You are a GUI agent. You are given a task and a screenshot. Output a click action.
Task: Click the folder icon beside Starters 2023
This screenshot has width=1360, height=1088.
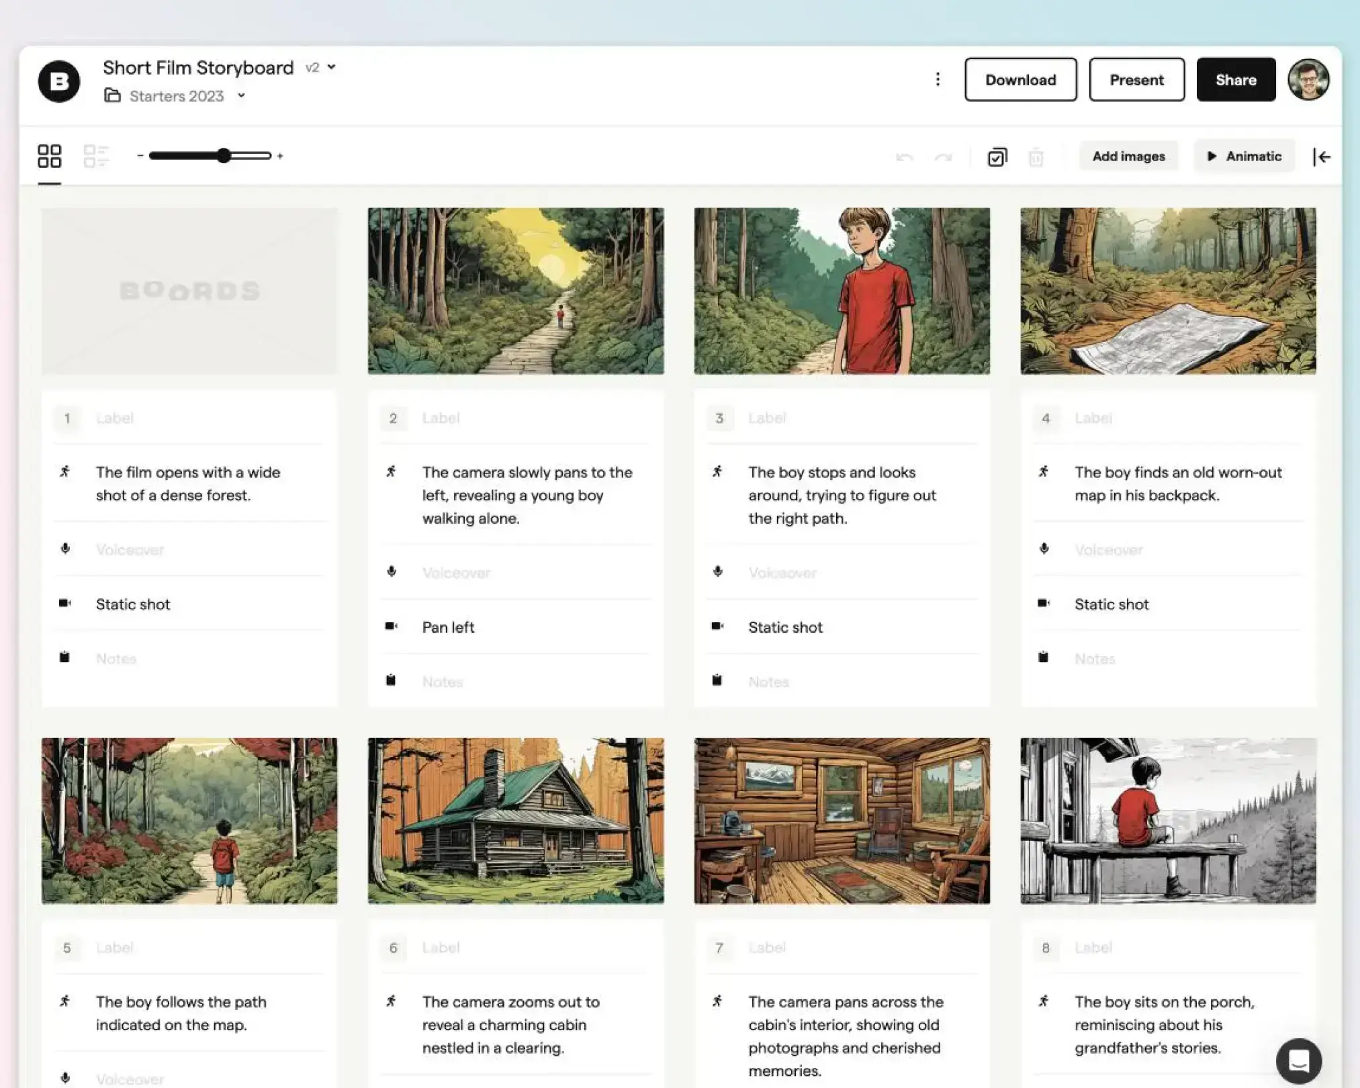coord(112,96)
